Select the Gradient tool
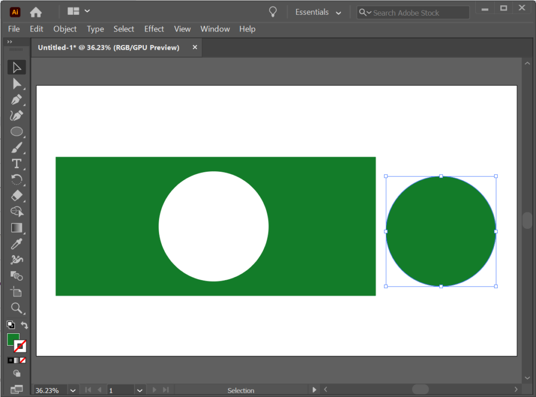This screenshot has width=536, height=397. pos(16,228)
